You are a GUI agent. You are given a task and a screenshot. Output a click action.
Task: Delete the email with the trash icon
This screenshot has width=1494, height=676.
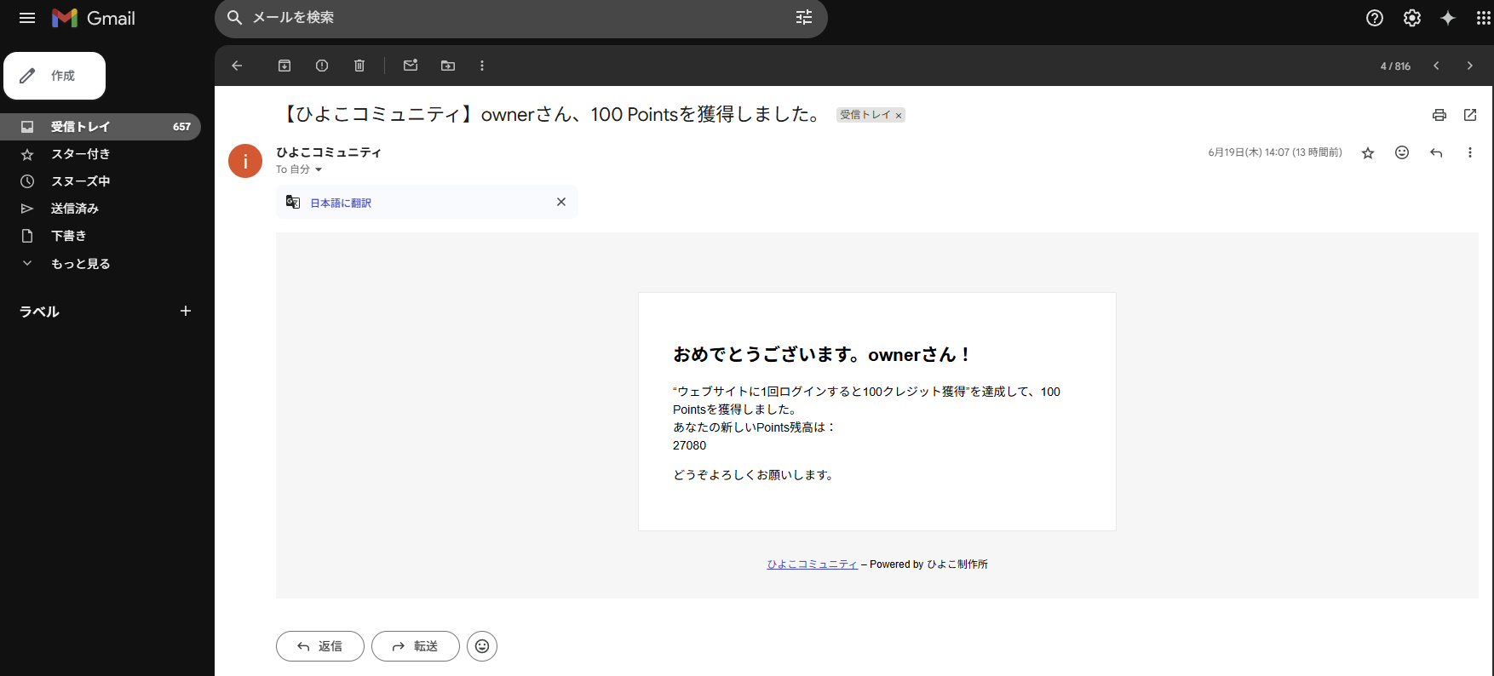pyautogui.click(x=359, y=66)
